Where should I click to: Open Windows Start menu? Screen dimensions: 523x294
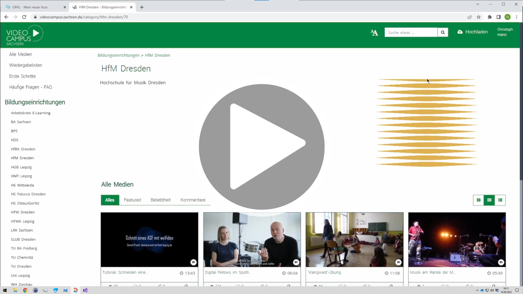click(5, 290)
